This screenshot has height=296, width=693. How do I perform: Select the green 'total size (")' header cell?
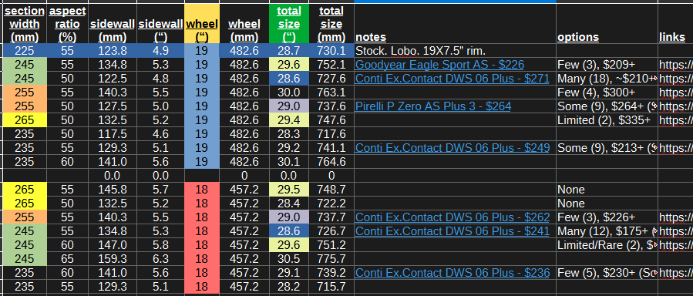288,24
